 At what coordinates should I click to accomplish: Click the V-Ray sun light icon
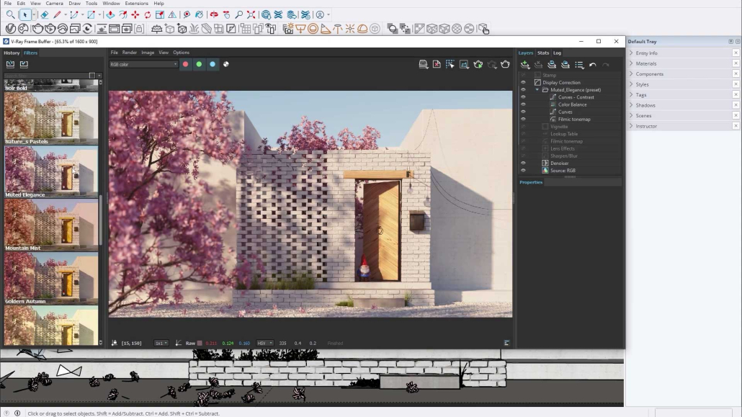[350, 29]
